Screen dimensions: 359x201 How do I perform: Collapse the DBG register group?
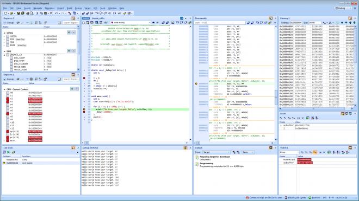coord(4,51)
